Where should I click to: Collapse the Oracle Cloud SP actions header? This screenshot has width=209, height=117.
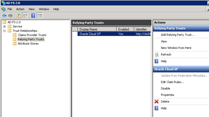tap(182, 69)
